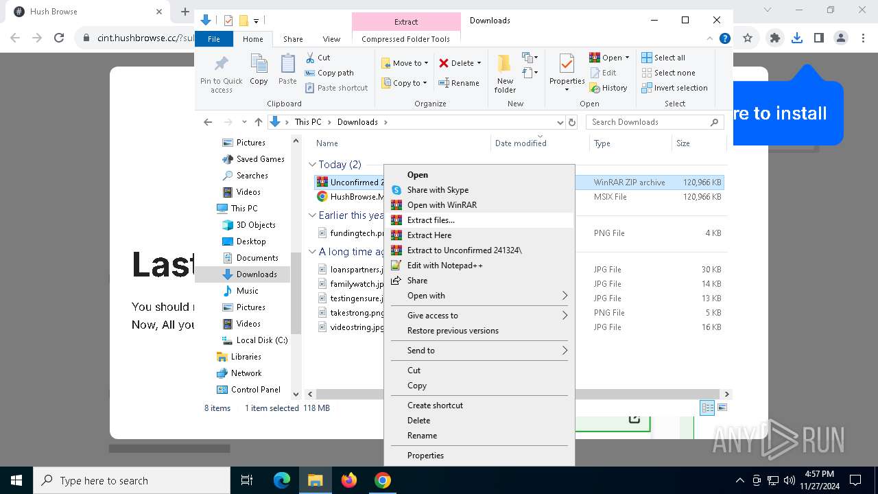Click the ribbon Rename button
The width and height of the screenshot is (878, 494).
pos(459,83)
